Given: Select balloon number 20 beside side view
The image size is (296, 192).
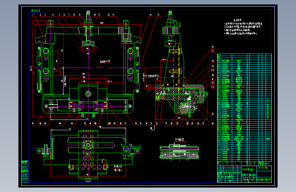Looking at the screenshot, I should 213,75.
